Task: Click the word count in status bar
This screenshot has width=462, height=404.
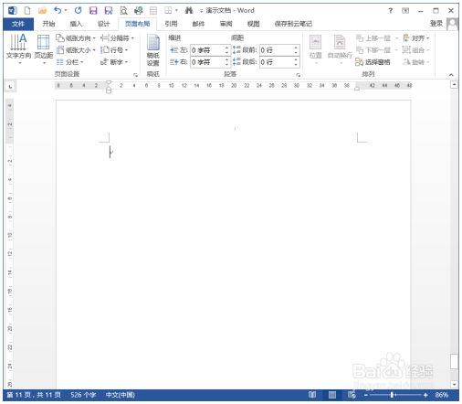Action: [x=83, y=395]
